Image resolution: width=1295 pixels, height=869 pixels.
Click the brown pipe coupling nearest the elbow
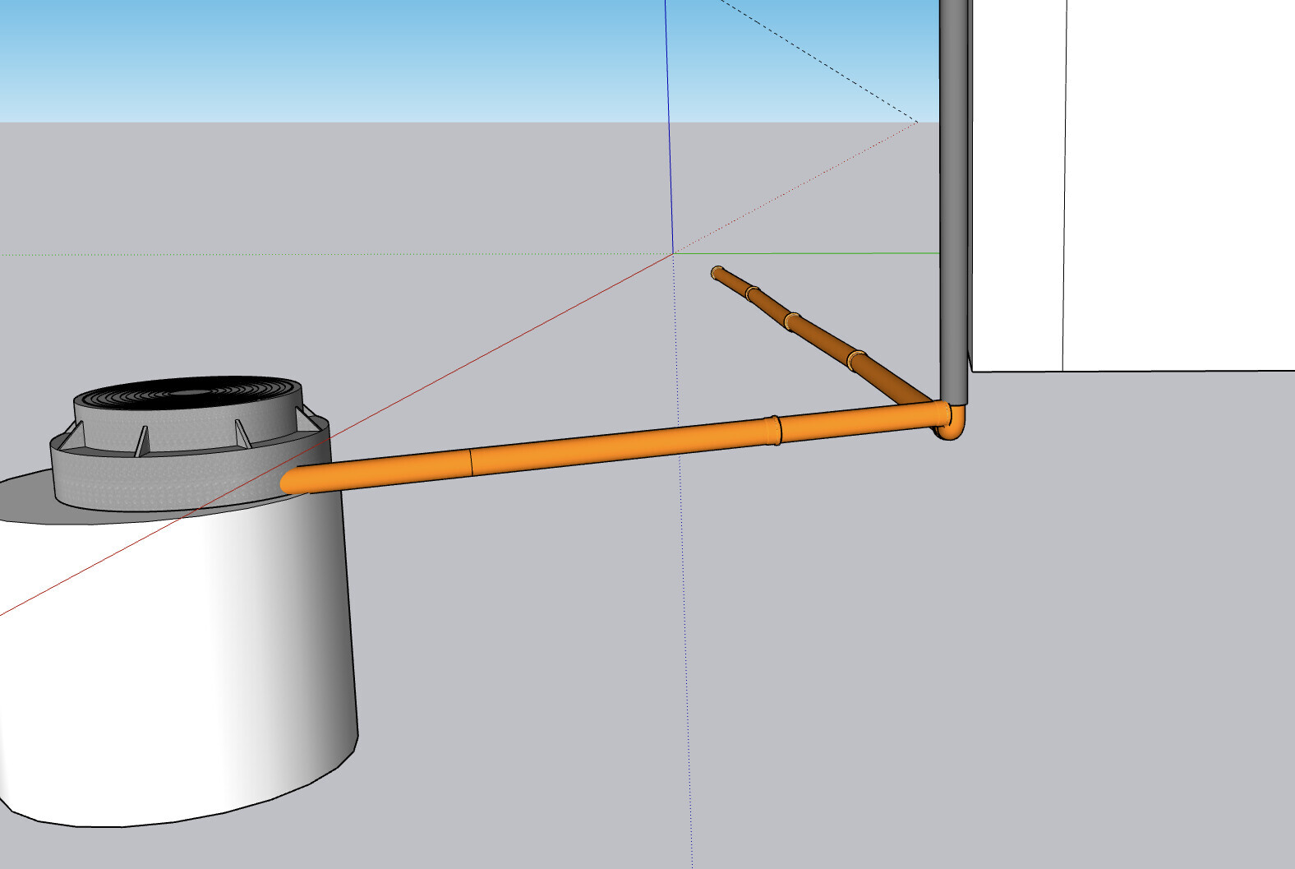(x=855, y=358)
